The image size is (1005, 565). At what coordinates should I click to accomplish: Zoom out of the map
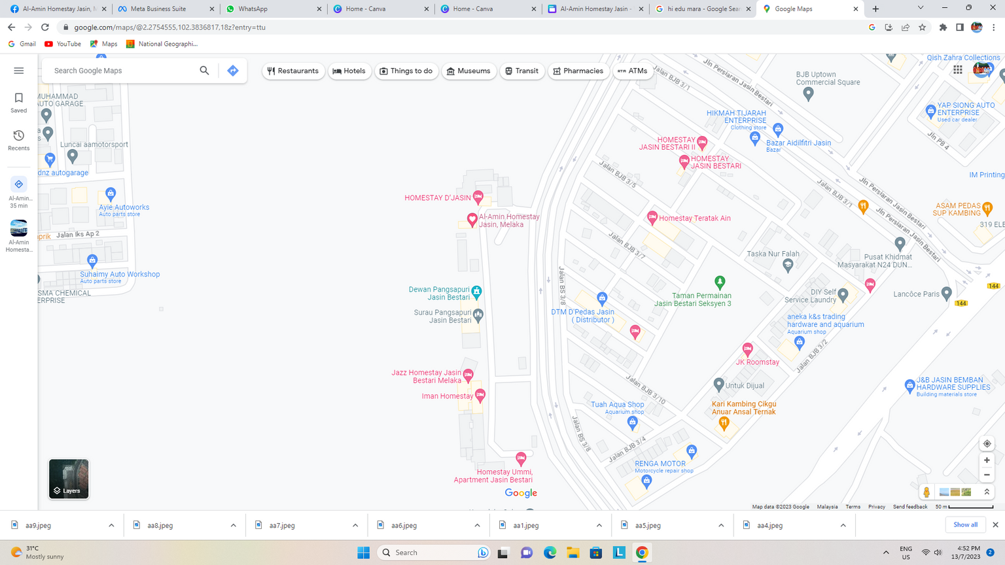click(987, 475)
